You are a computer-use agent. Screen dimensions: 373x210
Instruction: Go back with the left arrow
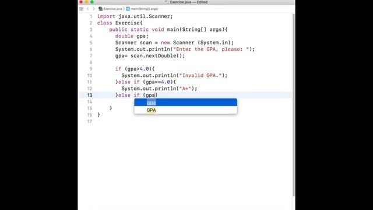click(87, 9)
